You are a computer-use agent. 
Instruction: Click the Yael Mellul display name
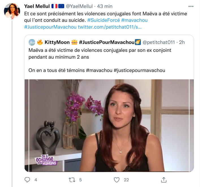pyautogui.click(x=37, y=6)
